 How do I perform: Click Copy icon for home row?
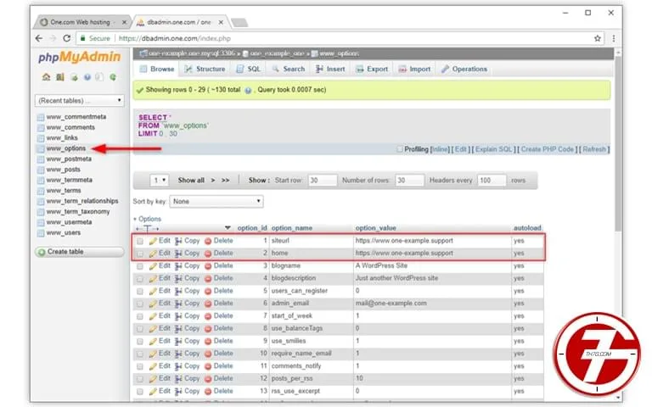(x=178, y=254)
